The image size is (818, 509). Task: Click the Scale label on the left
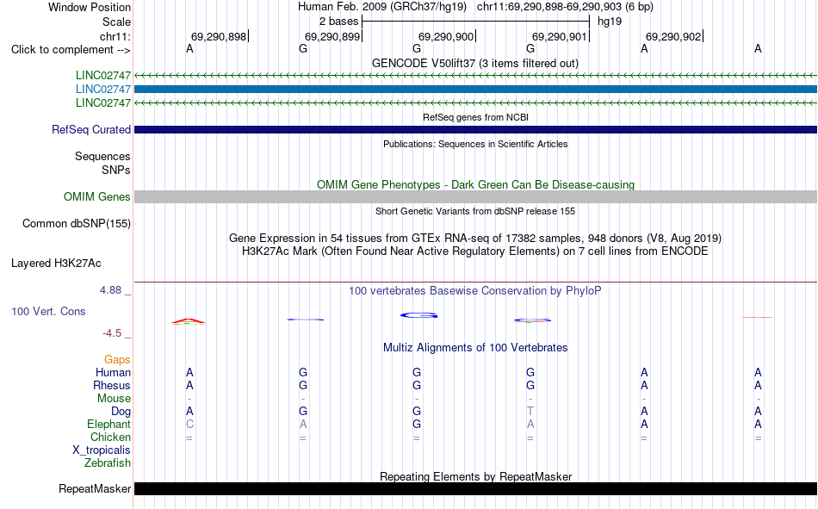pyautogui.click(x=116, y=22)
